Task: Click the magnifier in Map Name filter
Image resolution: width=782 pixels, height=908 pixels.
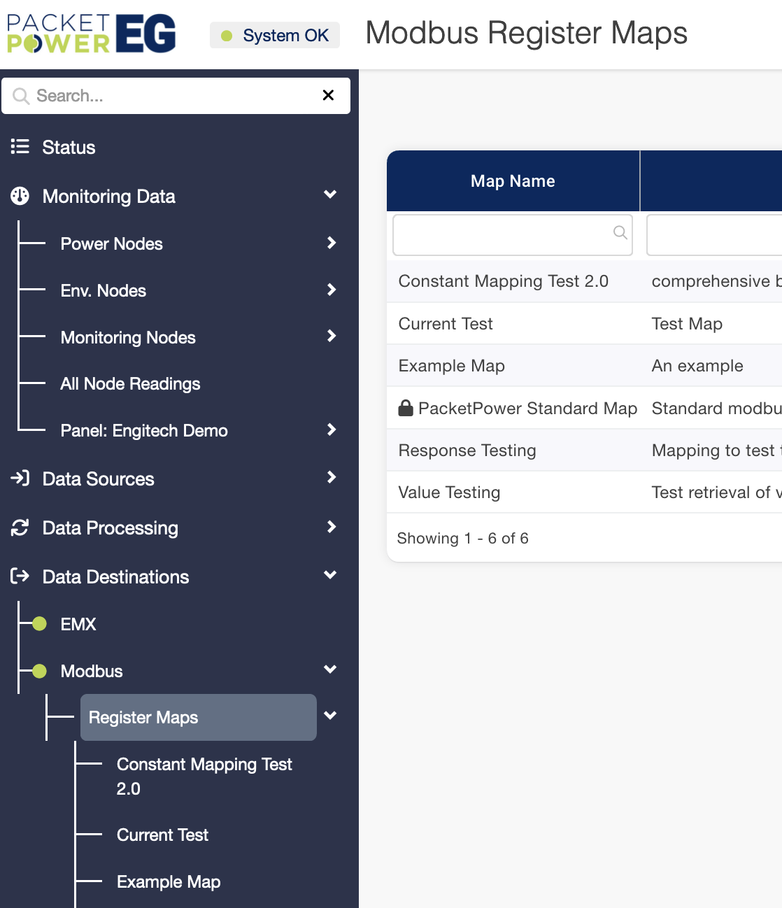Action: pyautogui.click(x=620, y=232)
